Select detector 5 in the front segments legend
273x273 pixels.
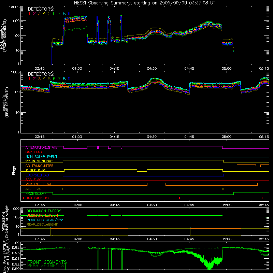coord(49,14)
